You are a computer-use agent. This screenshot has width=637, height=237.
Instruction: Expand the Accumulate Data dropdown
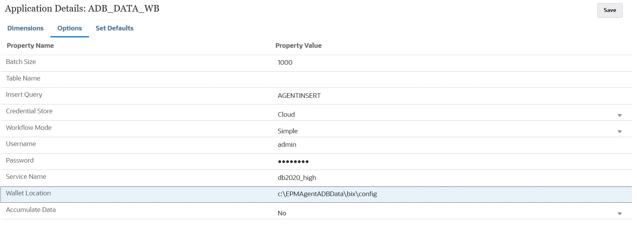click(x=620, y=213)
